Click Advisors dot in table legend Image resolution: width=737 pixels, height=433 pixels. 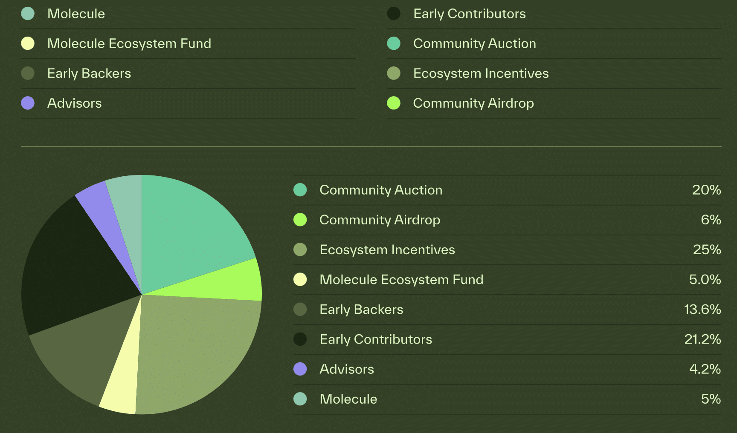[300, 369]
